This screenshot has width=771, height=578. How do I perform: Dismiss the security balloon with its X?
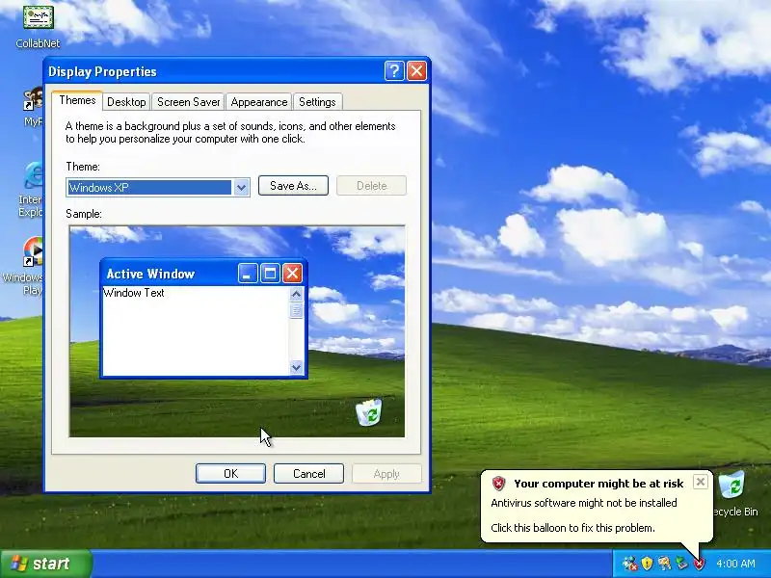701,482
